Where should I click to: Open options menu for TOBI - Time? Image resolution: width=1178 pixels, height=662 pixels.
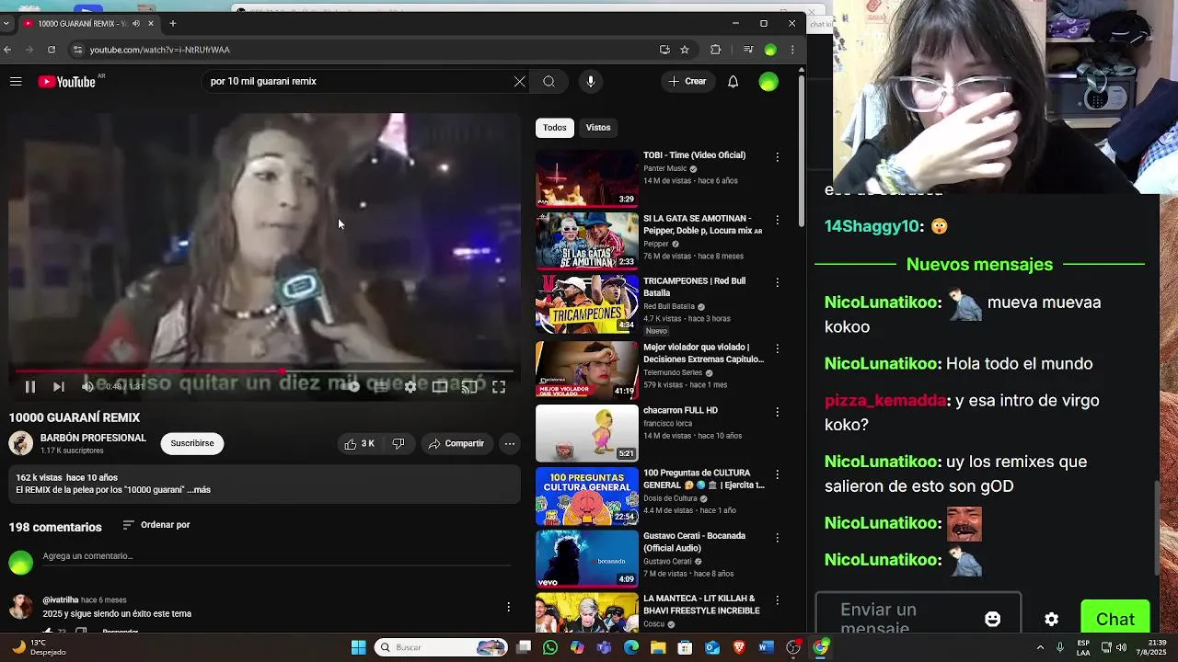pos(778,157)
